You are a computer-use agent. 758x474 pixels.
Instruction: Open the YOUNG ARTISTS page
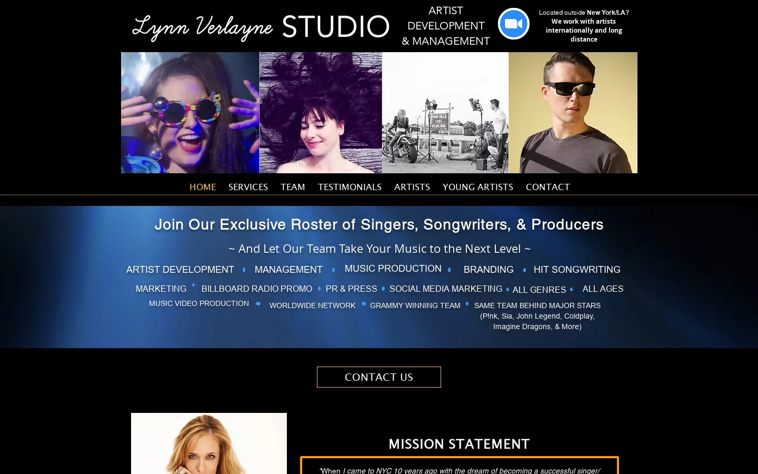click(x=478, y=187)
